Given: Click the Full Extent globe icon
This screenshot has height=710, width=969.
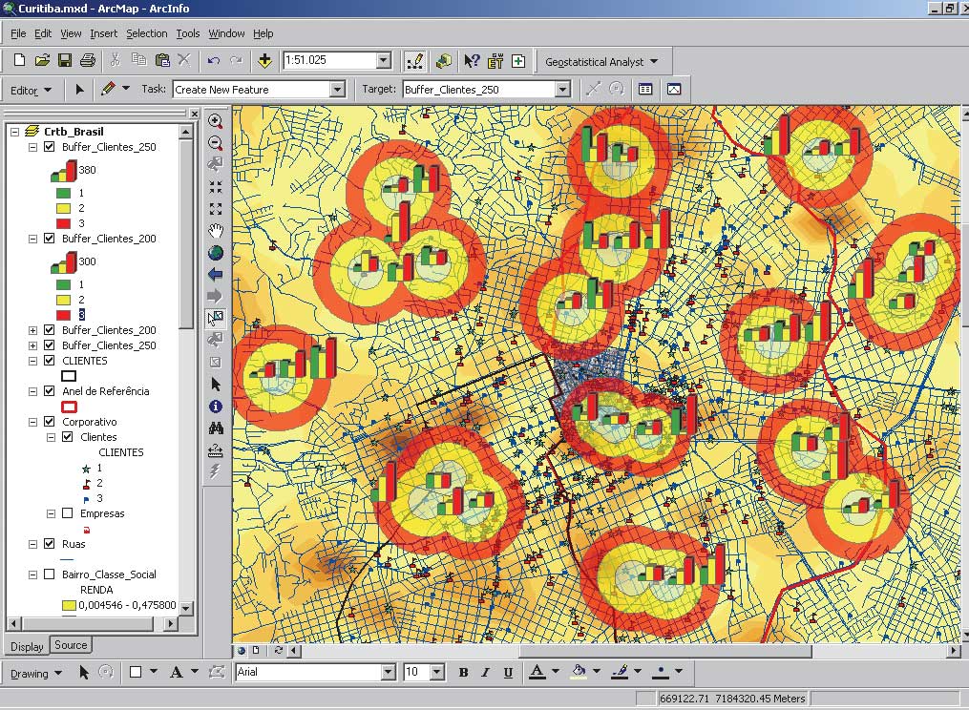Looking at the screenshot, I should point(216,253).
